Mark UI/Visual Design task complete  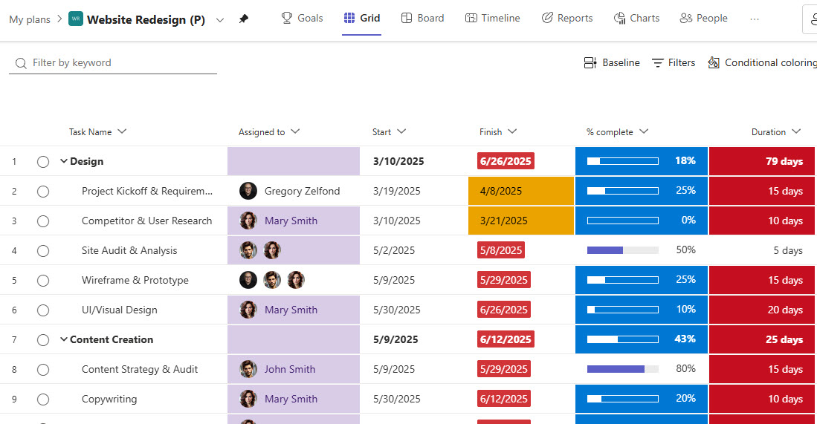click(x=43, y=310)
